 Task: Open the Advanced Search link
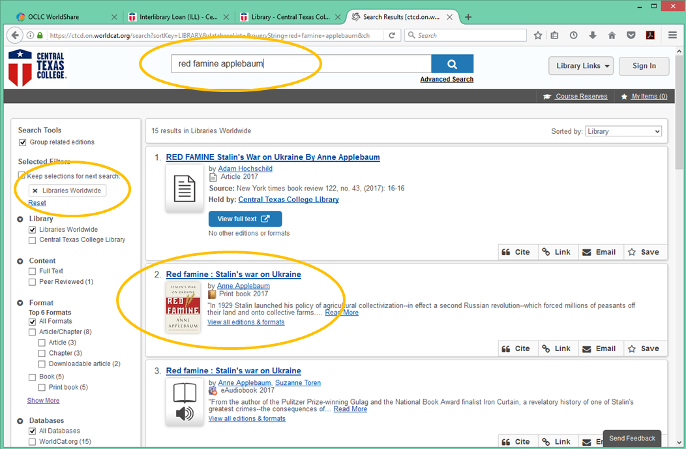pyautogui.click(x=447, y=79)
